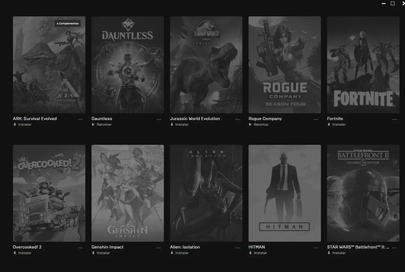Select the Fortnite cover art
405x272 pixels.
[x=363, y=65]
